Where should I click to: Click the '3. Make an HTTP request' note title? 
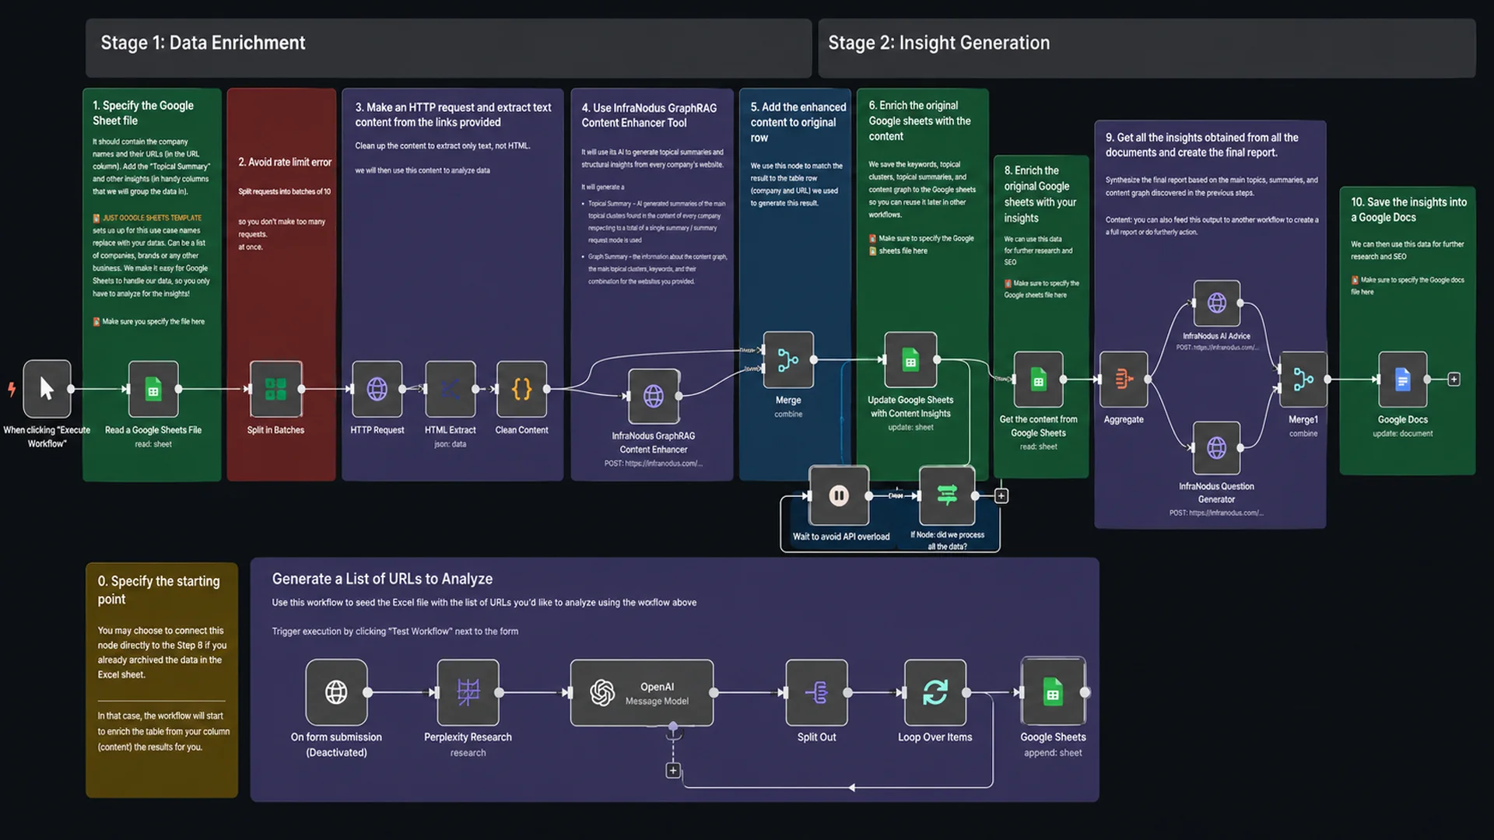coord(453,115)
